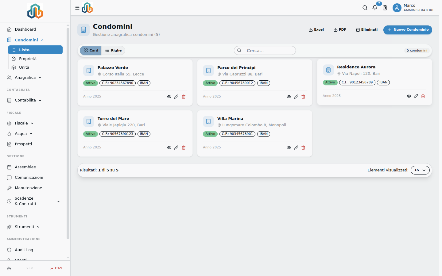Screen dimensions: 442x276
Task: Click the 5 condomini counter
Action: click(x=417, y=51)
